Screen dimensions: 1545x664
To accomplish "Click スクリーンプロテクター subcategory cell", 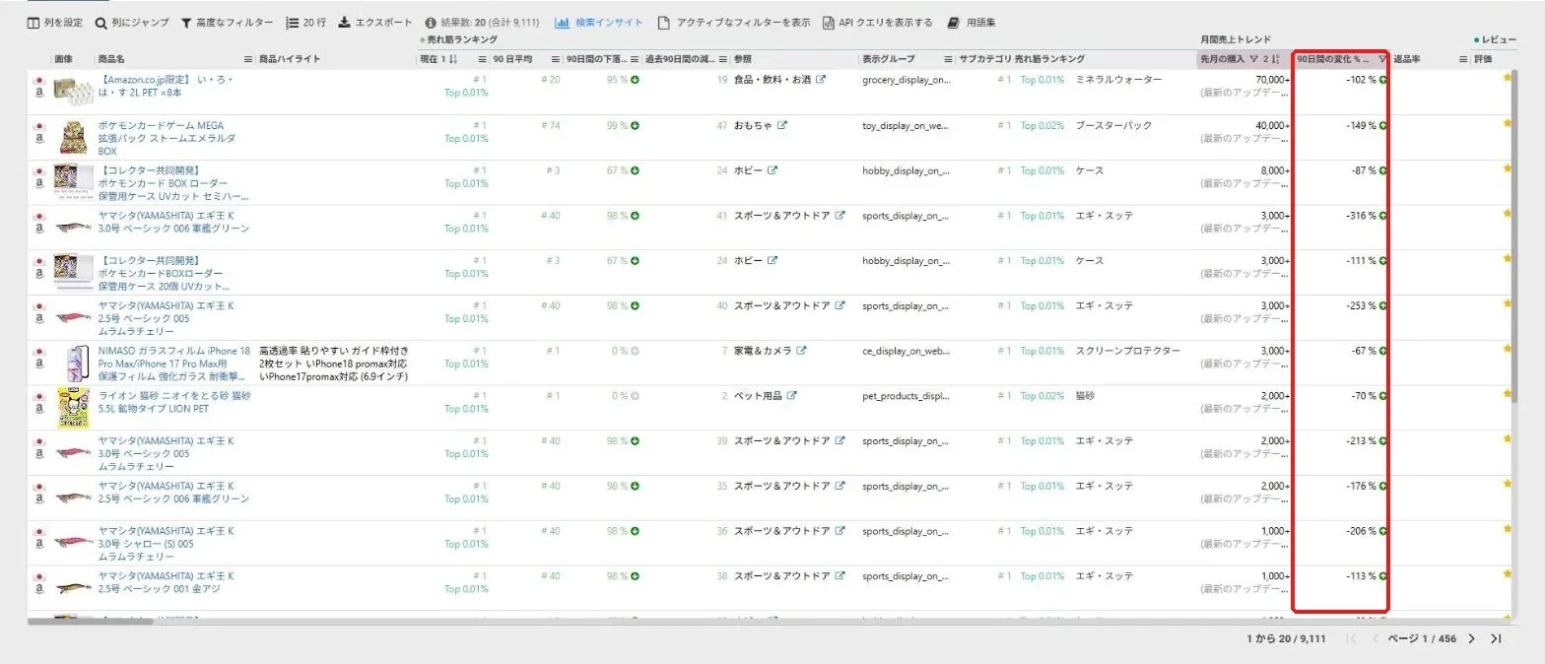I will tap(1128, 351).
